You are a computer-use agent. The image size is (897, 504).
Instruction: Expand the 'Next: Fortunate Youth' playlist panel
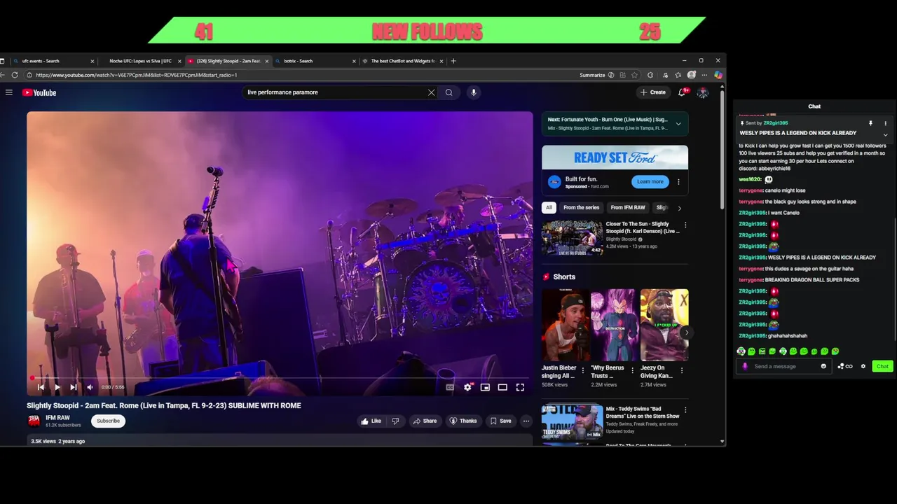[x=678, y=123]
